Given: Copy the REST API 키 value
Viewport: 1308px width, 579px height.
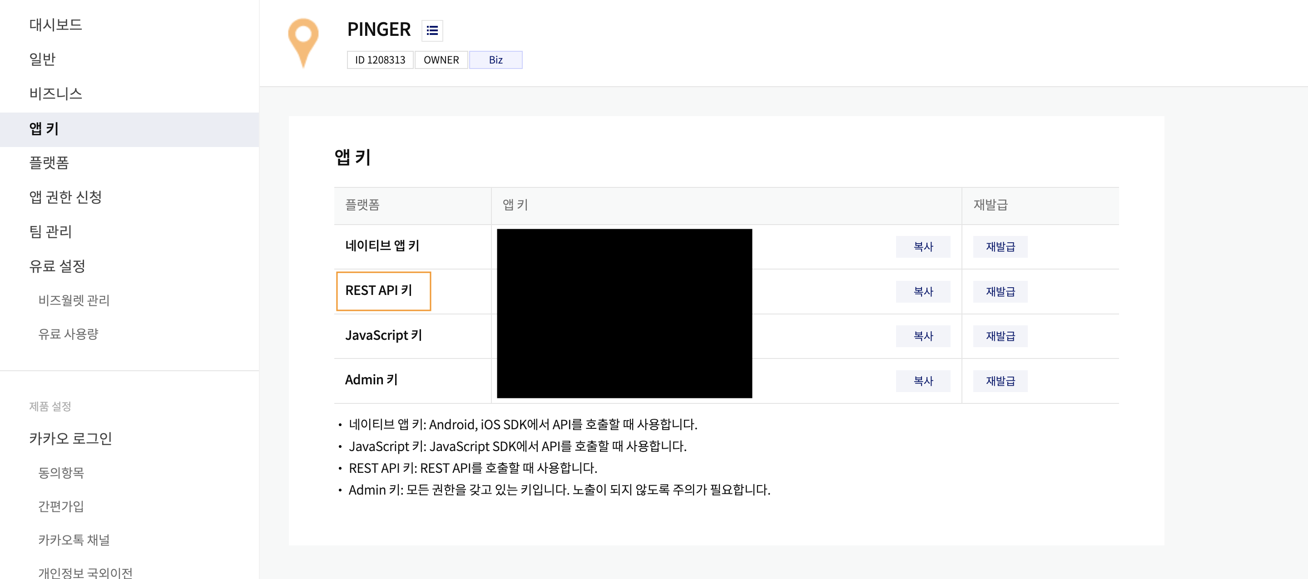Looking at the screenshot, I should tap(922, 292).
